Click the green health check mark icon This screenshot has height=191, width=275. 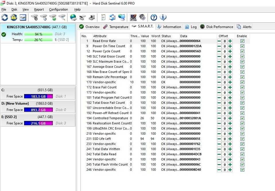click(3, 34)
